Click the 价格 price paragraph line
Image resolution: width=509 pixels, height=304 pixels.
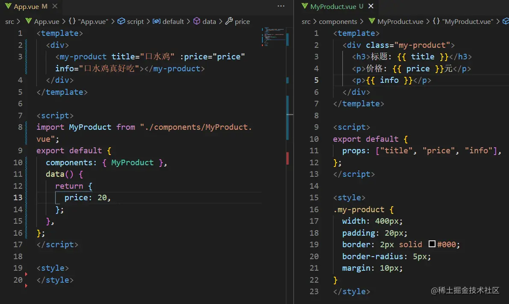pos(411,68)
